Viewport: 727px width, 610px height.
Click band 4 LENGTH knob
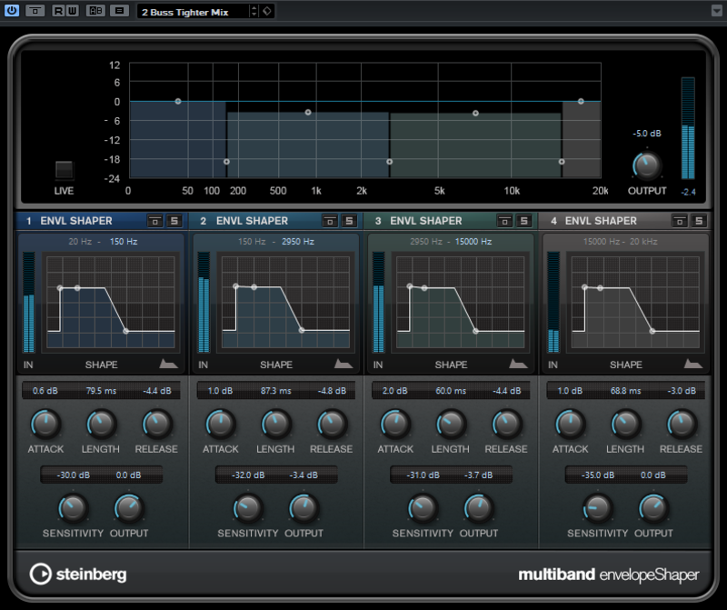625,424
